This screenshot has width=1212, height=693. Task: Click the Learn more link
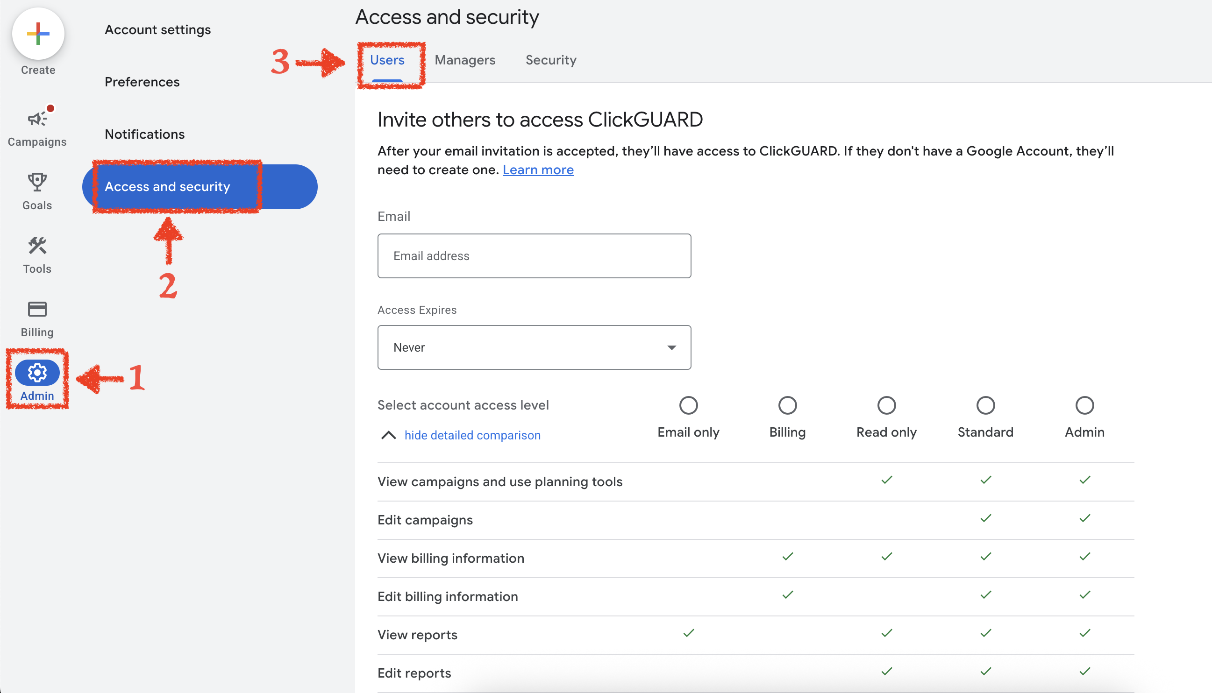(x=538, y=170)
